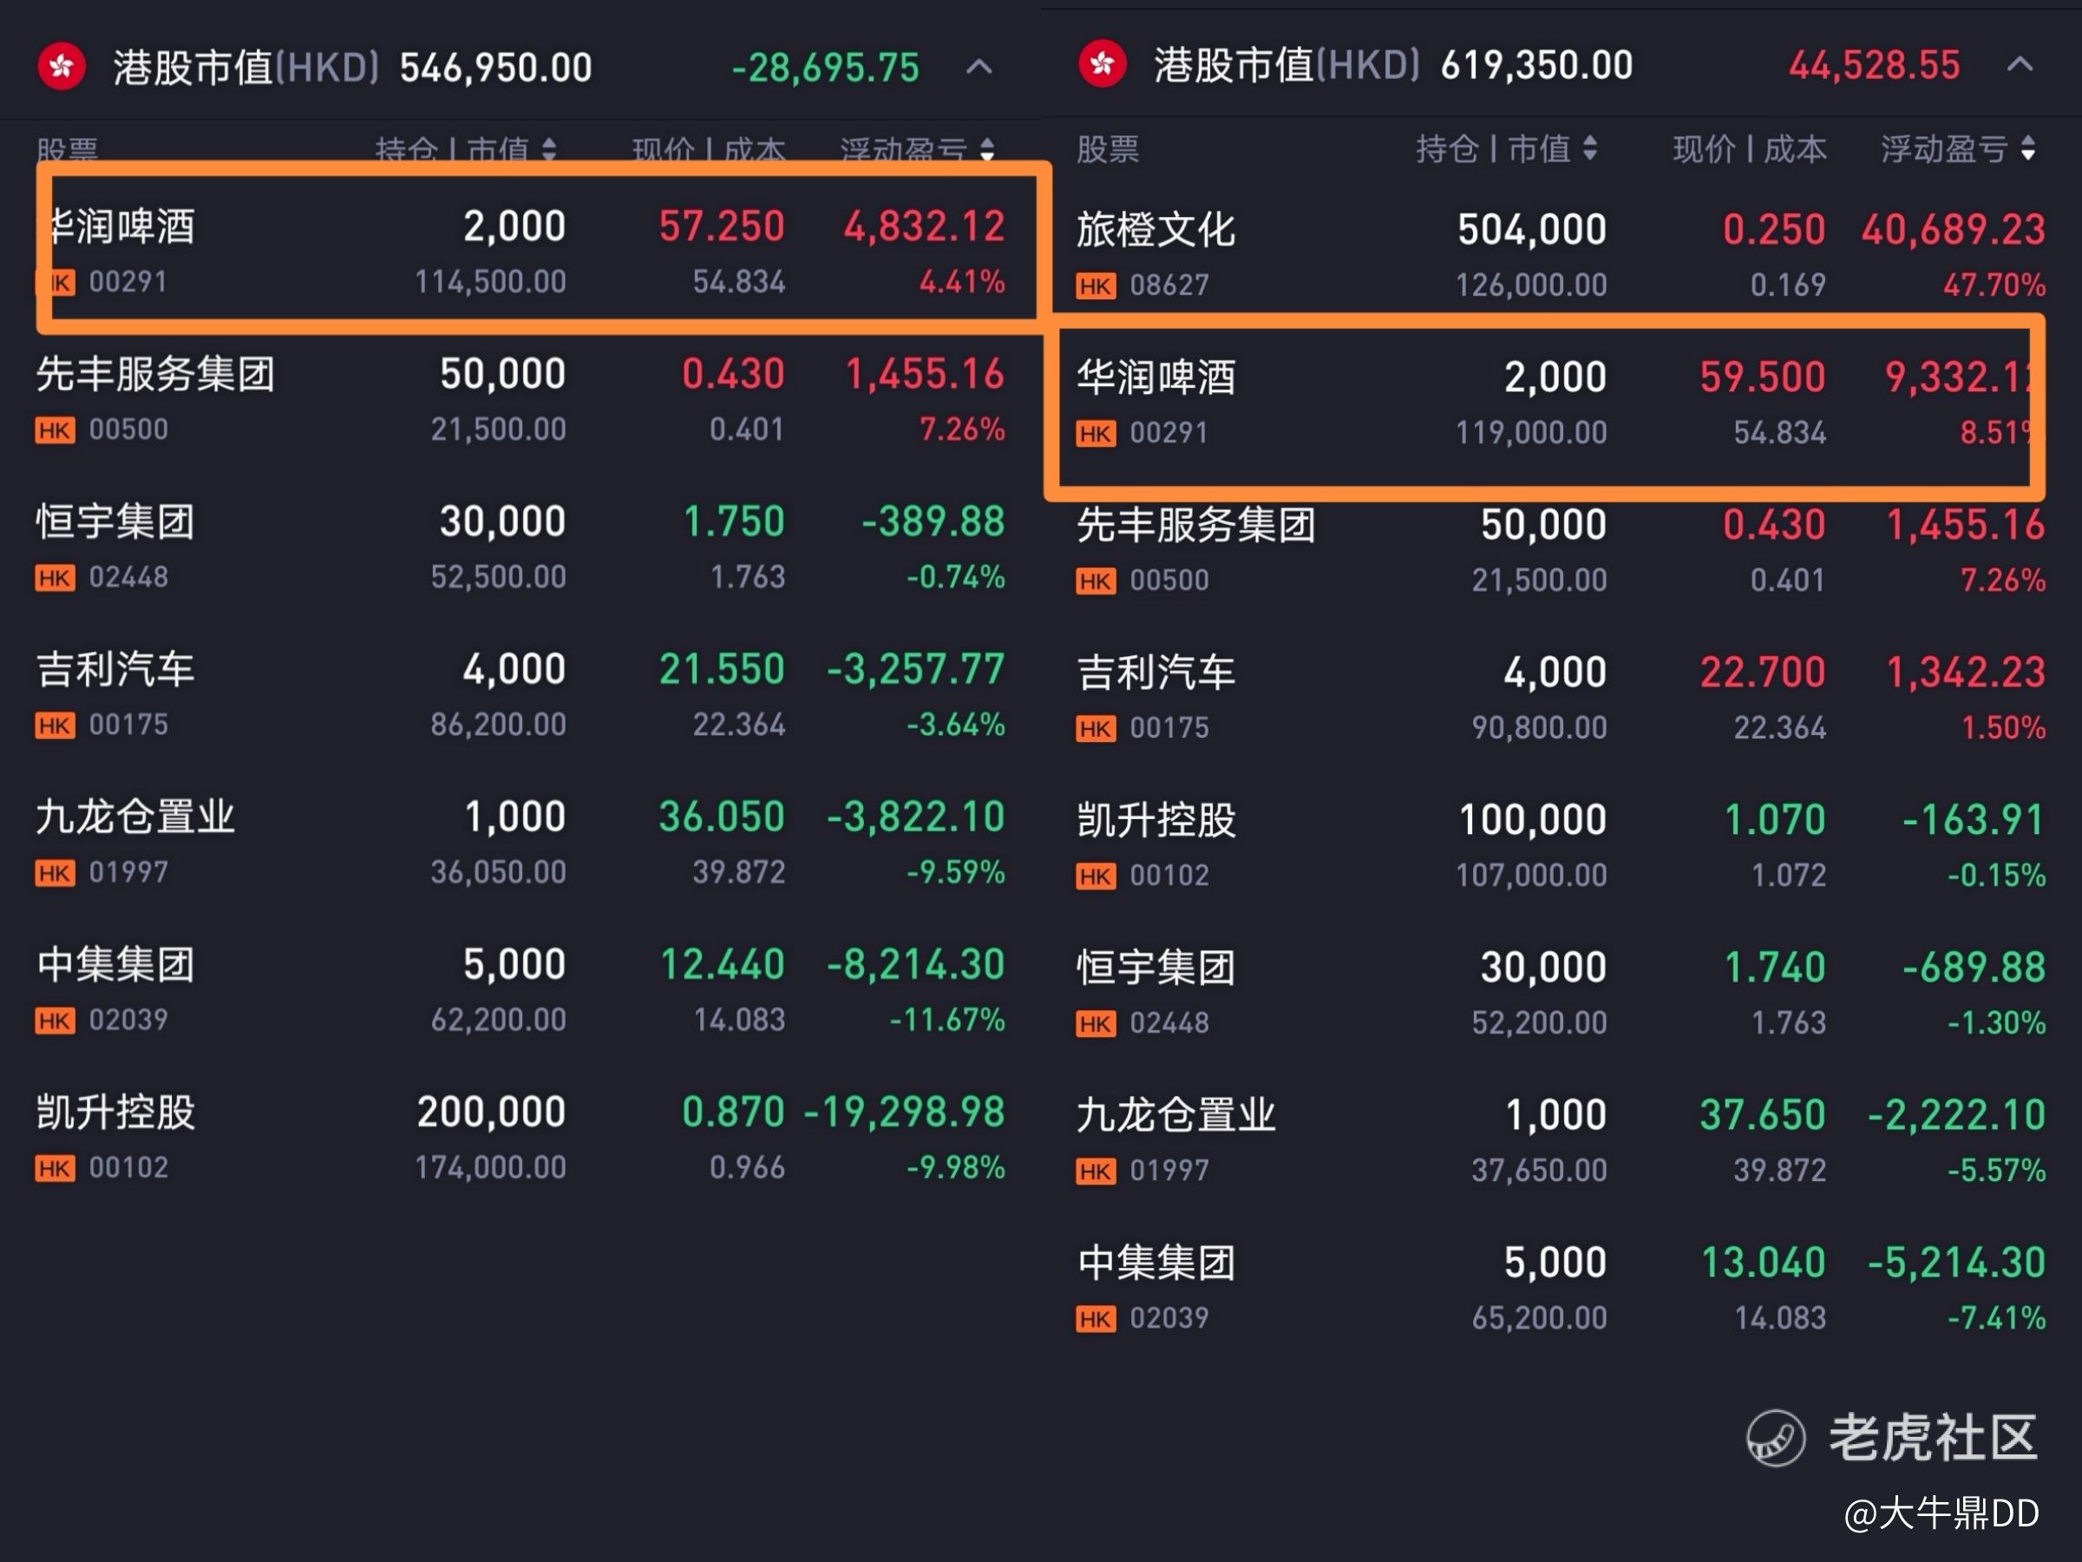Collapse right HK holdings with chevron
2082x1562 pixels.
2019,64
